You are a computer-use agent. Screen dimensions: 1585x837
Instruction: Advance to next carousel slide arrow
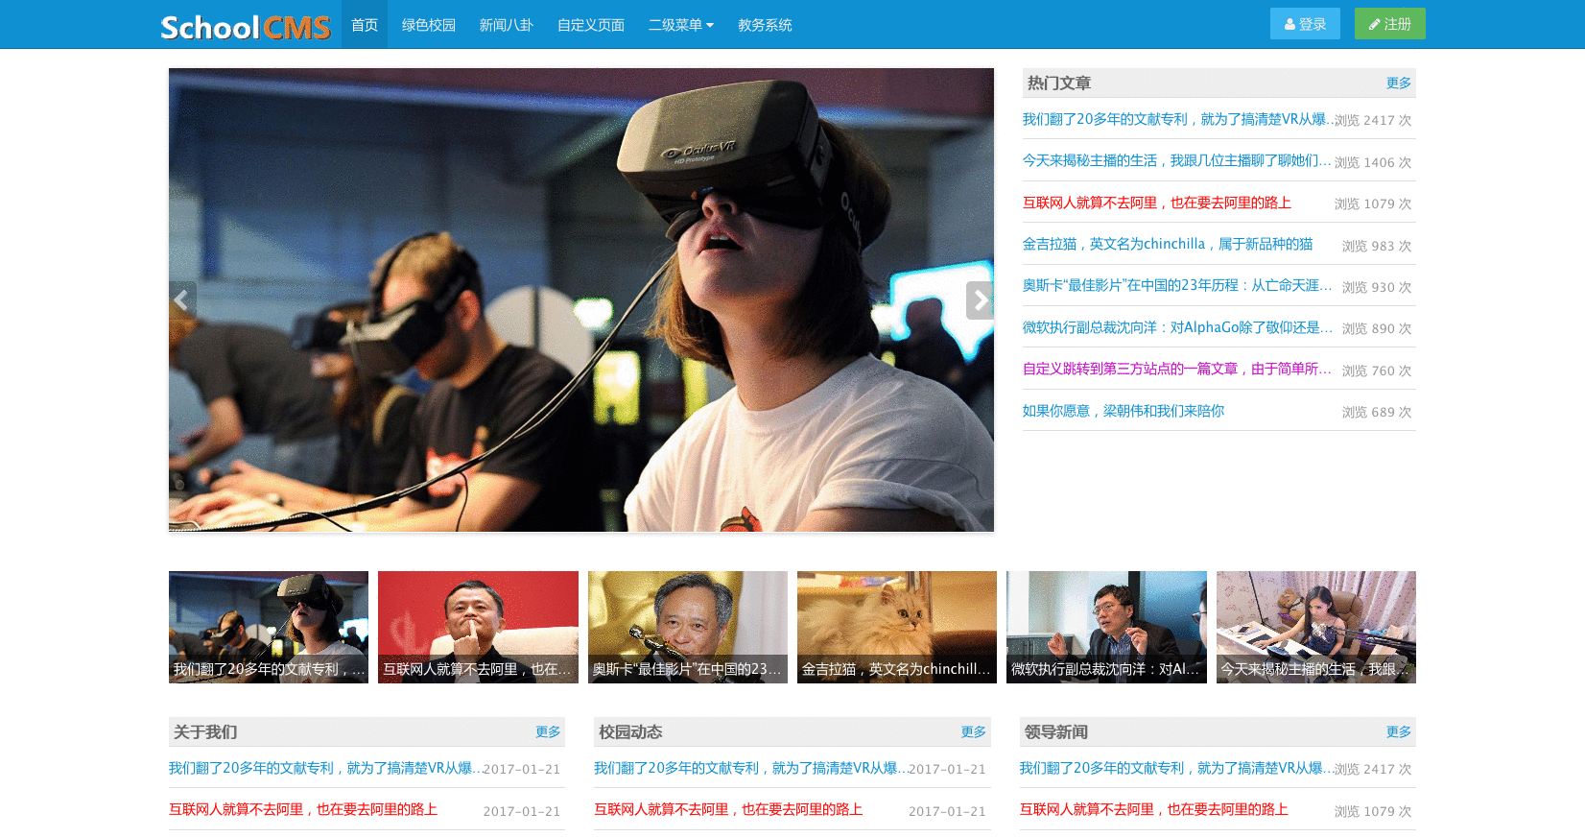coord(980,300)
